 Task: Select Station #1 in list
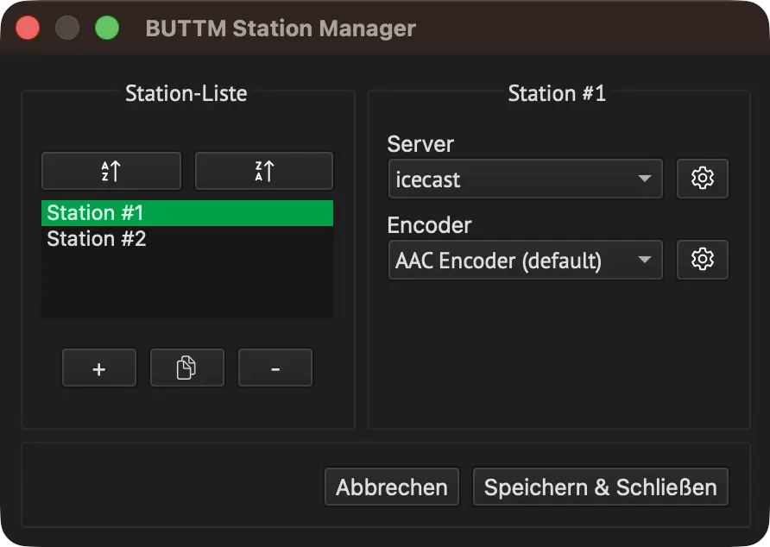click(x=187, y=213)
